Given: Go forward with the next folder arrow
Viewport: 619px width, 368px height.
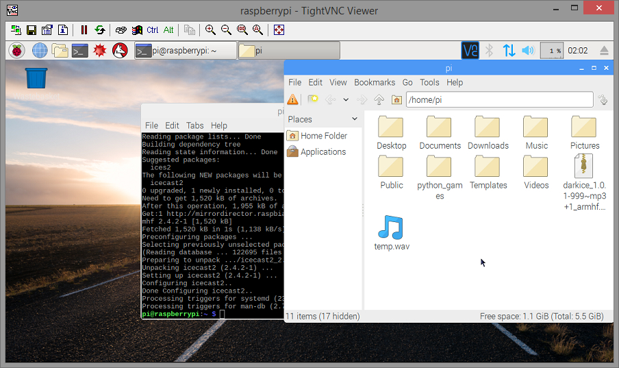Looking at the screenshot, I should pos(362,99).
